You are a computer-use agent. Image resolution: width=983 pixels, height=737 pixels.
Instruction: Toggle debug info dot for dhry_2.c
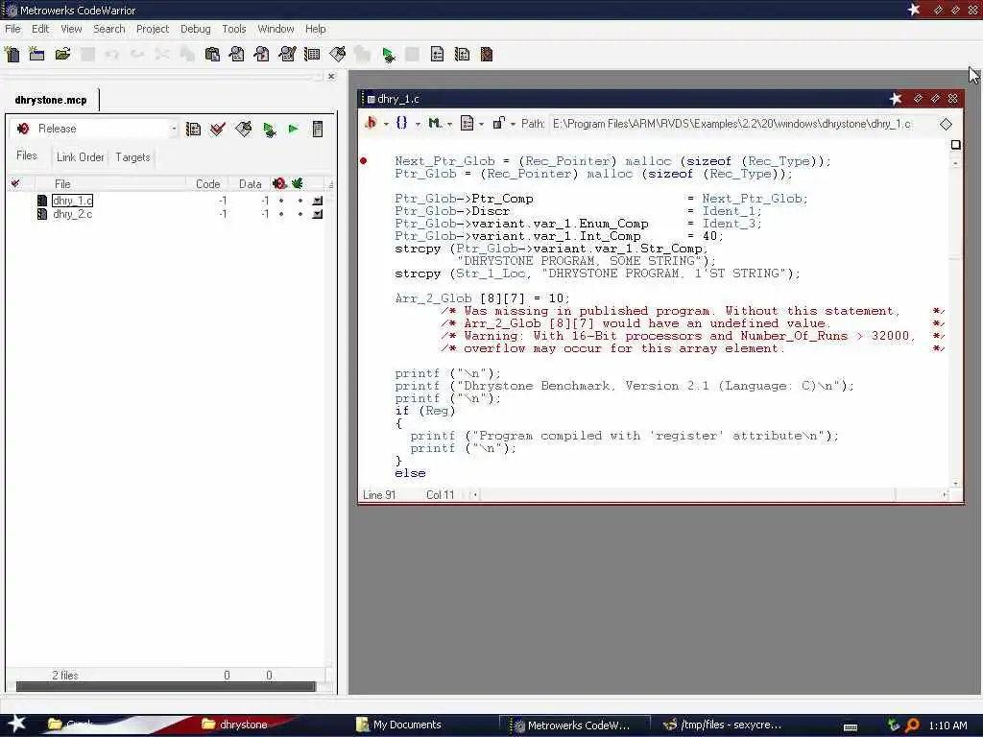[x=281, y=214]
